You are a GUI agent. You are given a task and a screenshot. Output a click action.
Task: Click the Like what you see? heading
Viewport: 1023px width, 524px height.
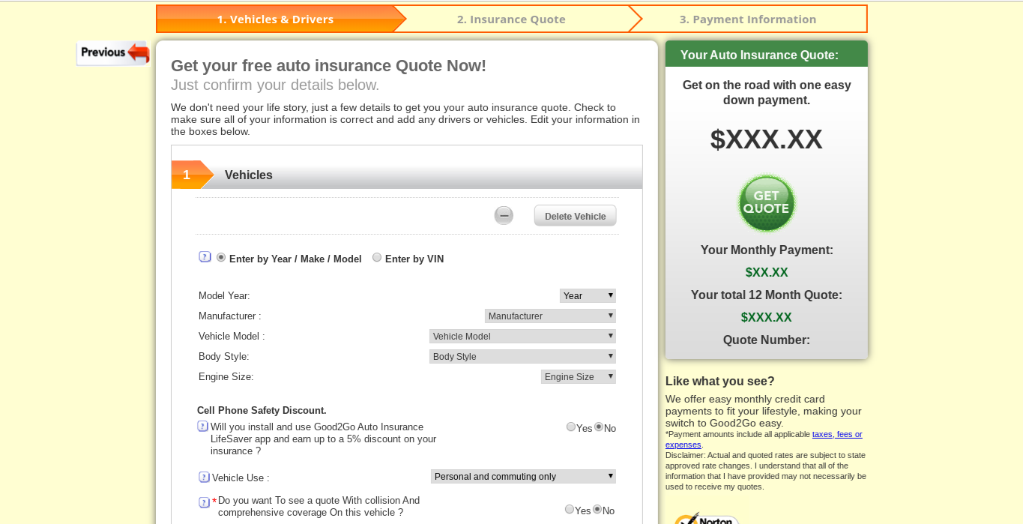[719, 381]
